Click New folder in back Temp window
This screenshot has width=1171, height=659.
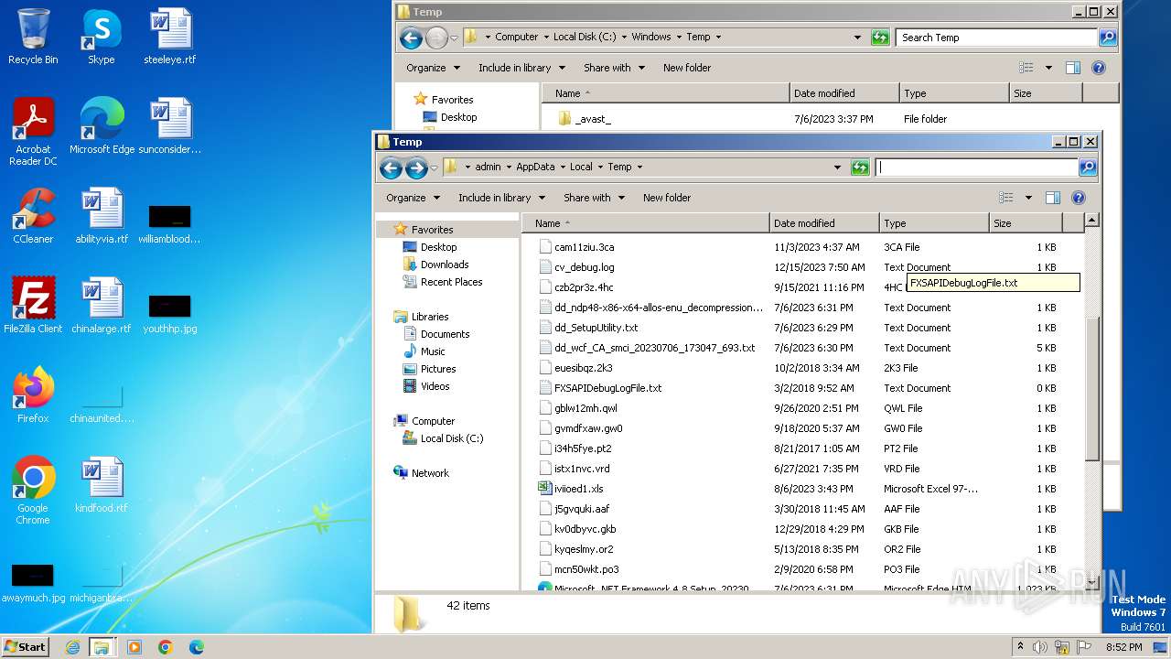(x=687, y=68)
